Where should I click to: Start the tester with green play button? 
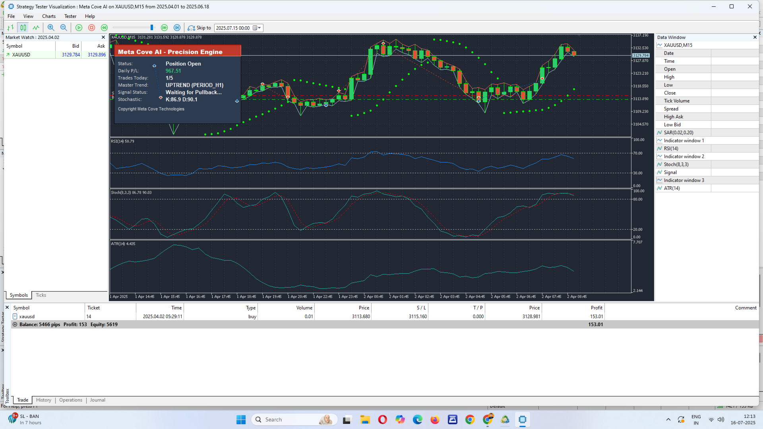point(79,28)
